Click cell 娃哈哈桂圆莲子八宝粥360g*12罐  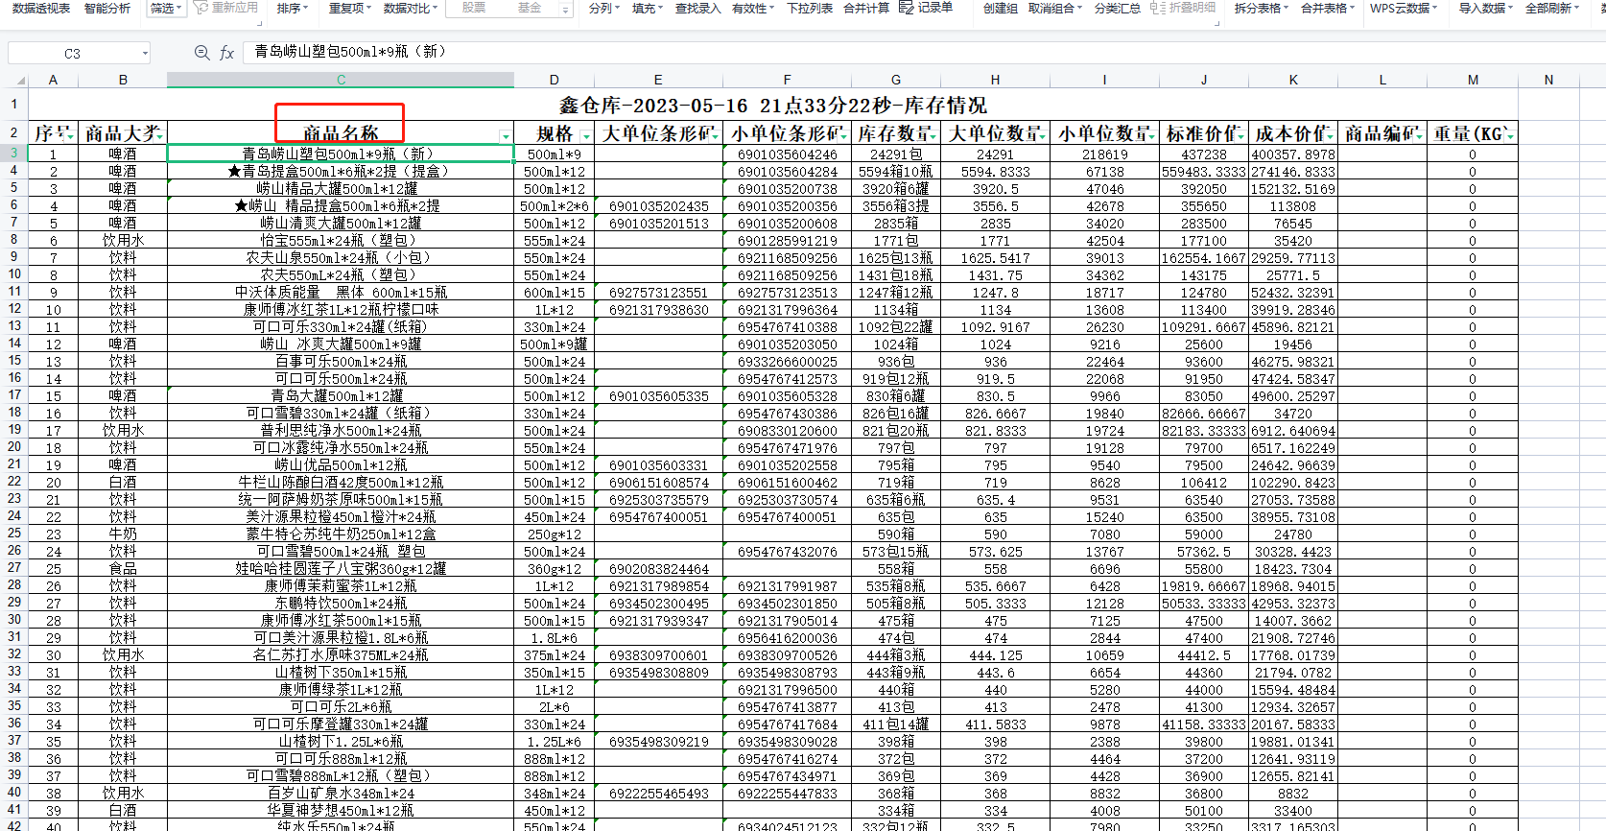click(x=341, y=568)
